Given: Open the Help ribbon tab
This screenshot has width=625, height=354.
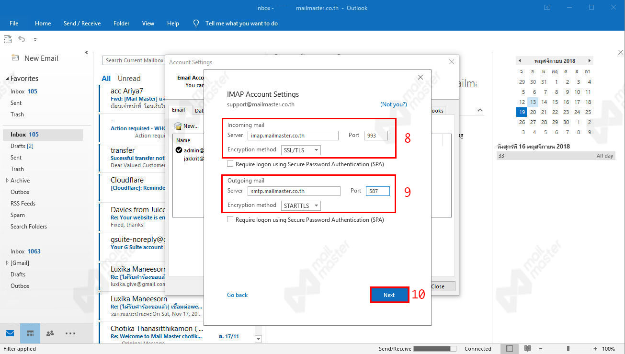Looking at the screenshot, I should [x=173, y=23].
